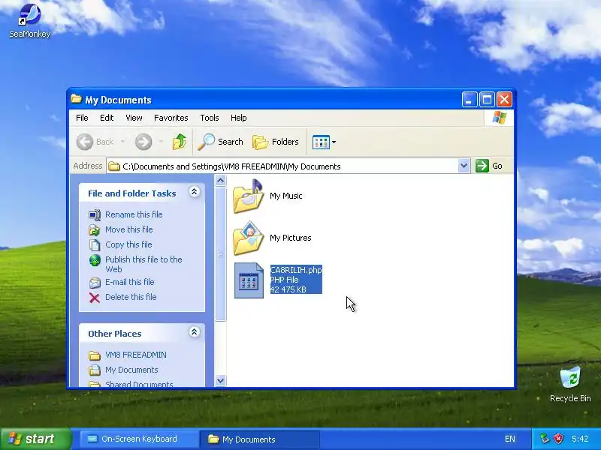Open the Views dropdown arrow

[x=334, y=142]
